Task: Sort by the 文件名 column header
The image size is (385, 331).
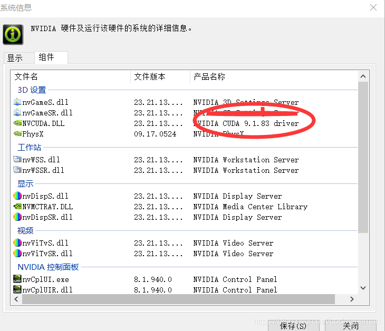Action: 71,76
